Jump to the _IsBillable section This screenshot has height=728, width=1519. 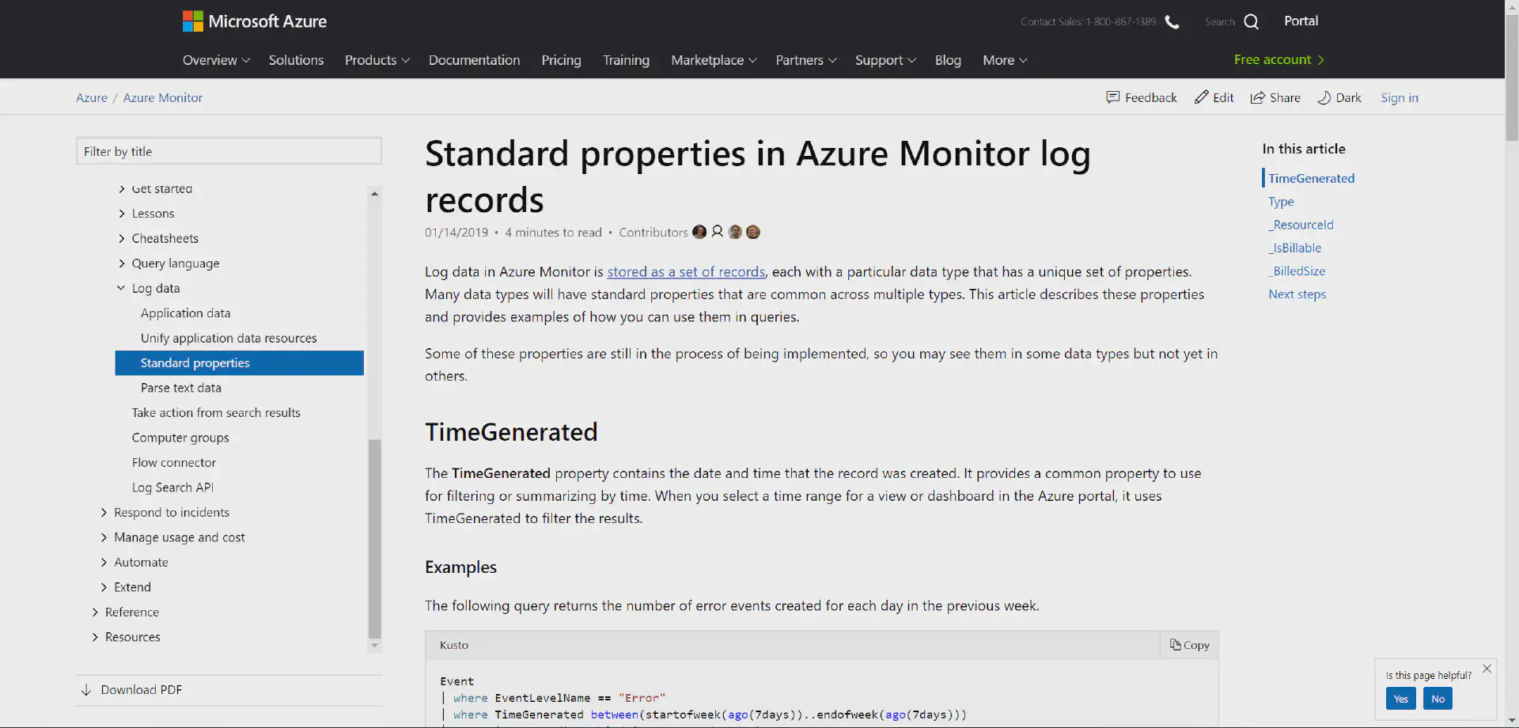[1294, 248]
